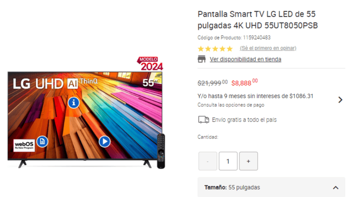Play the product video hotspot

105,142
